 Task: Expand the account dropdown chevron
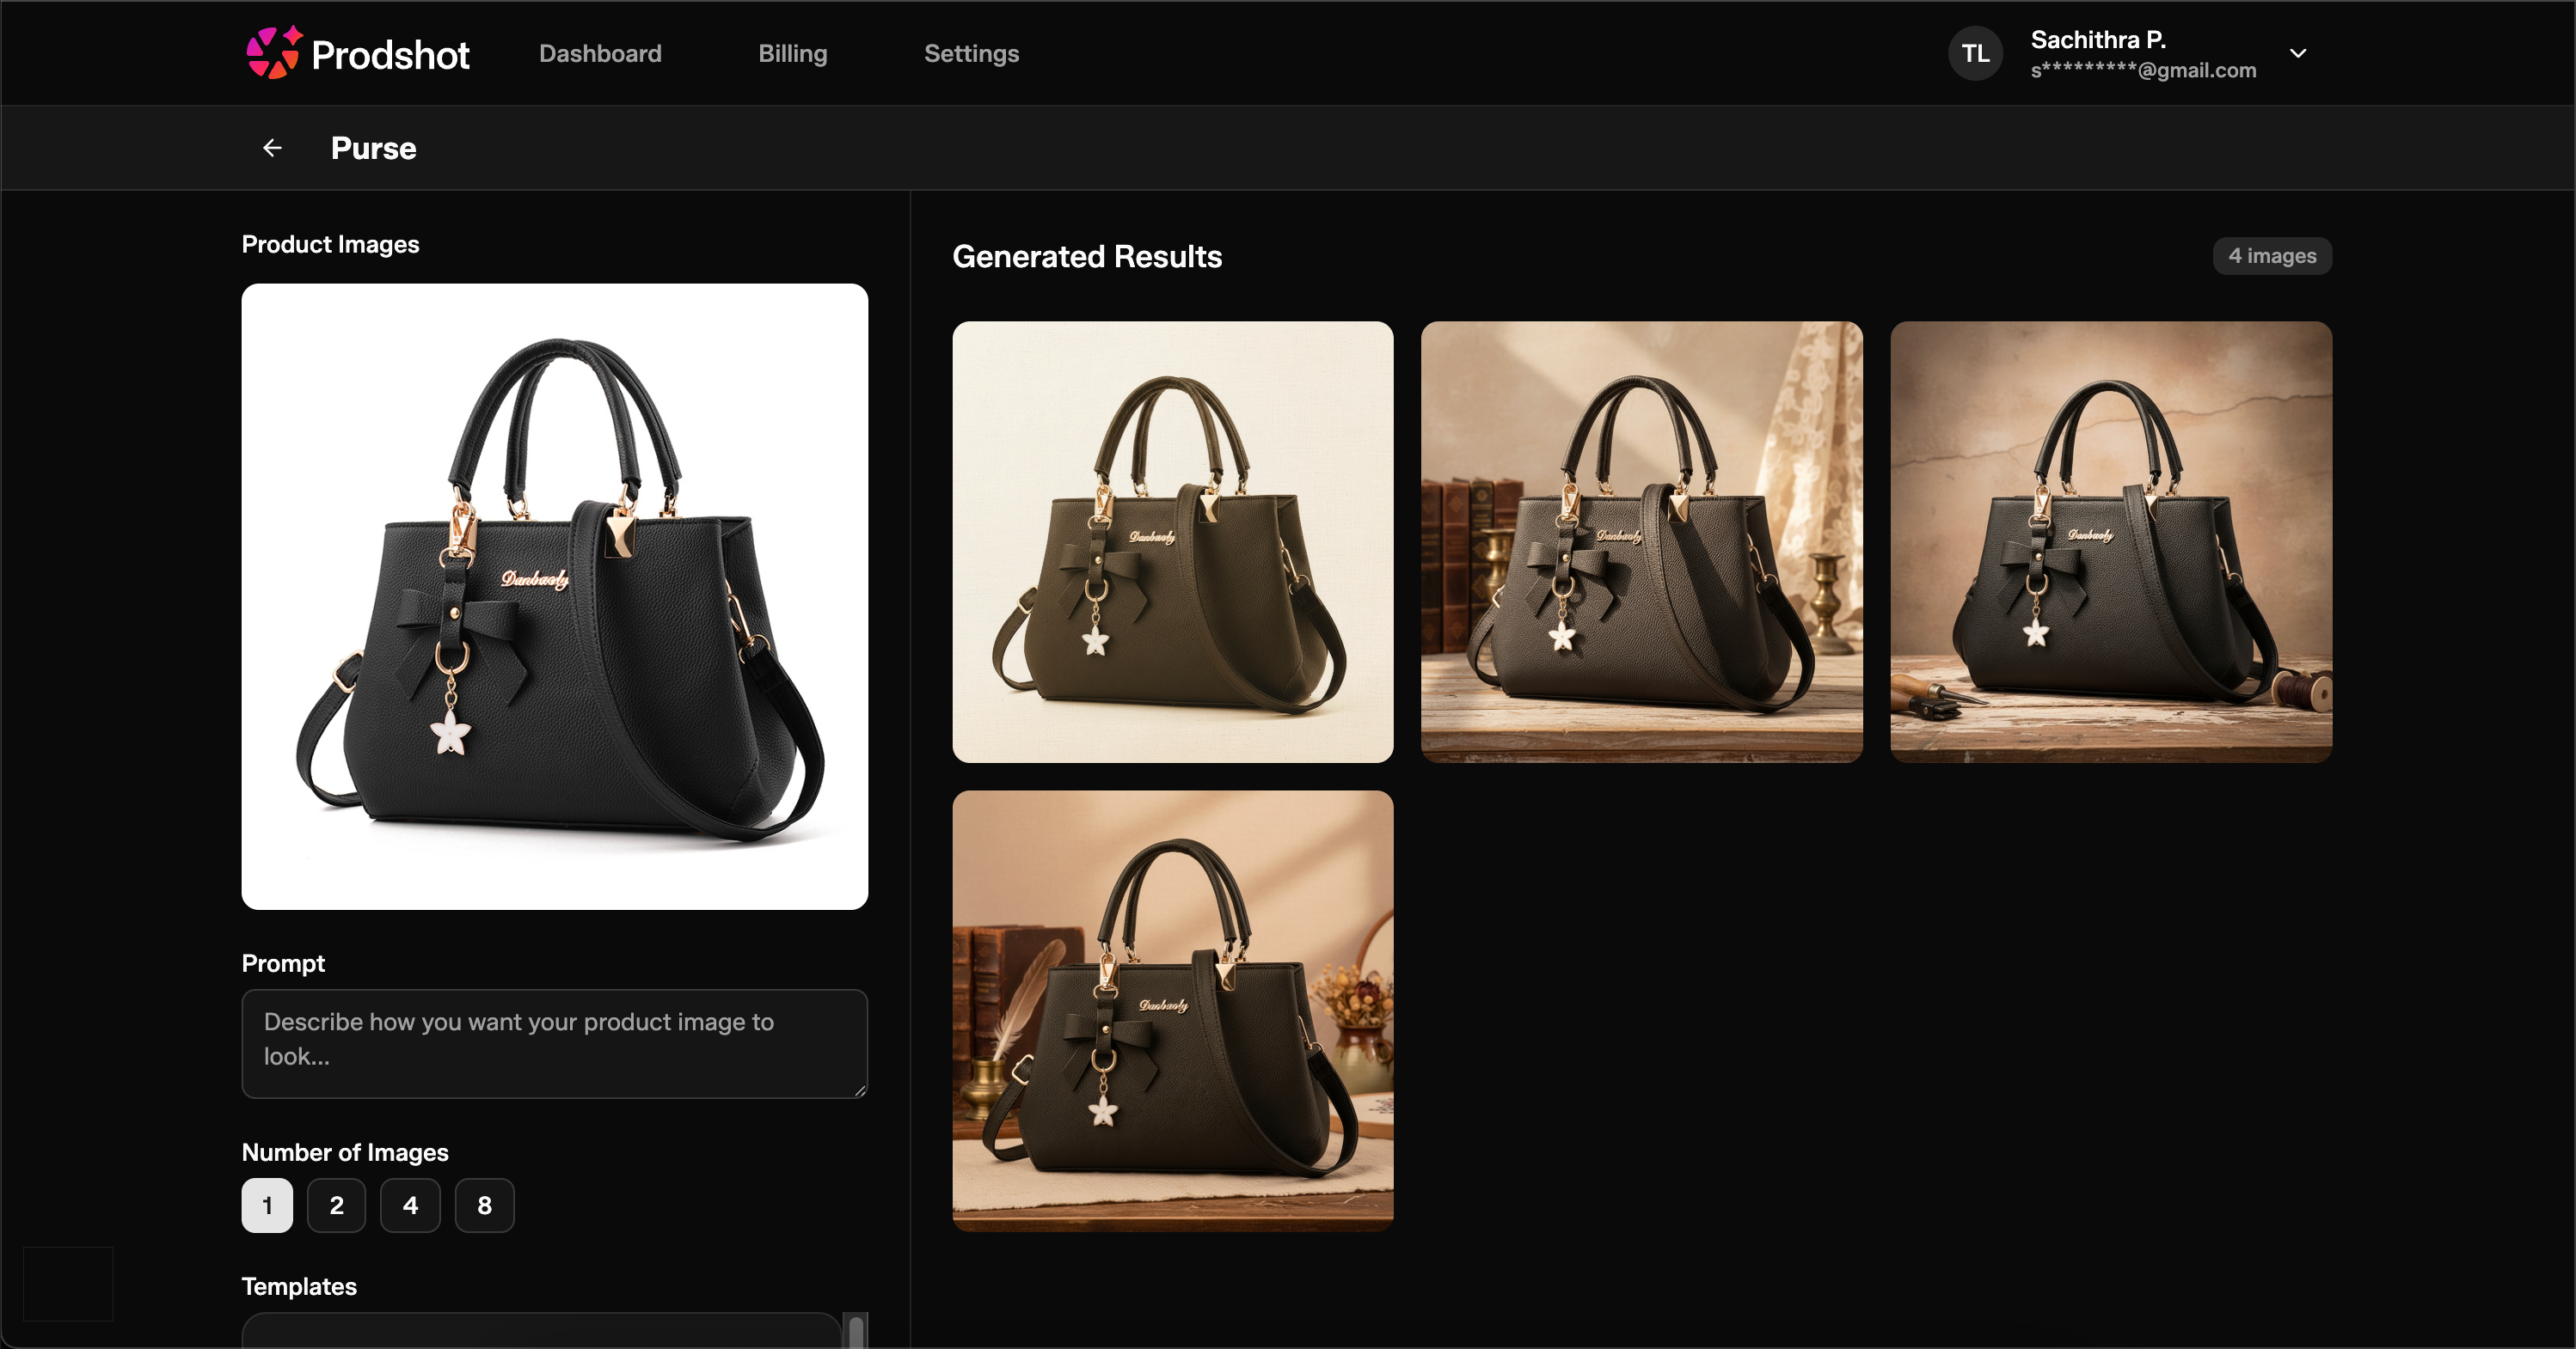point(2298,54)
